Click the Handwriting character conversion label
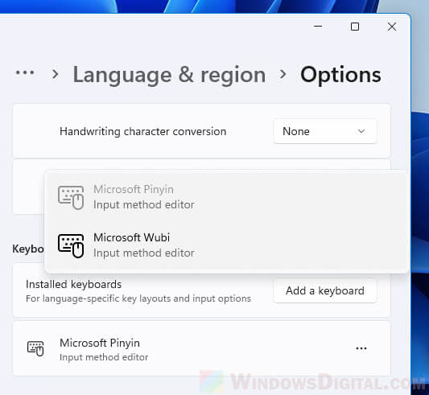The width and height of the screenshot is (429, 395). [x=142, y=132]
